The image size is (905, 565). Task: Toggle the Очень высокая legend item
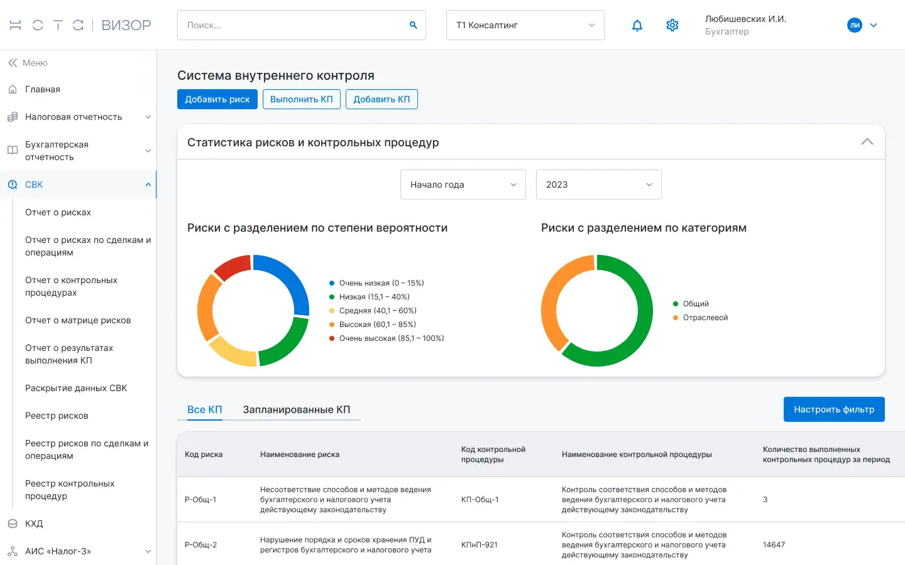387,338
